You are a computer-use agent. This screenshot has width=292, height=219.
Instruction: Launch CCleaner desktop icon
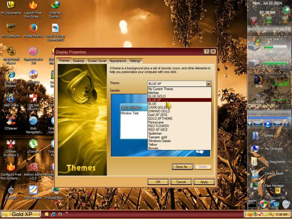coord(11,123)
